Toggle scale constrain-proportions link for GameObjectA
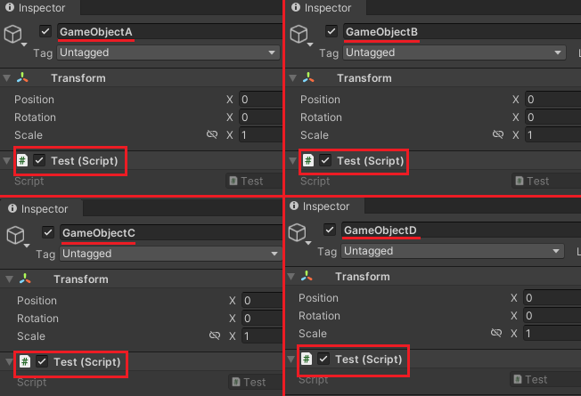 point(212,135)
